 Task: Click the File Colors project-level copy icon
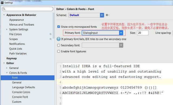click(51, 34)
